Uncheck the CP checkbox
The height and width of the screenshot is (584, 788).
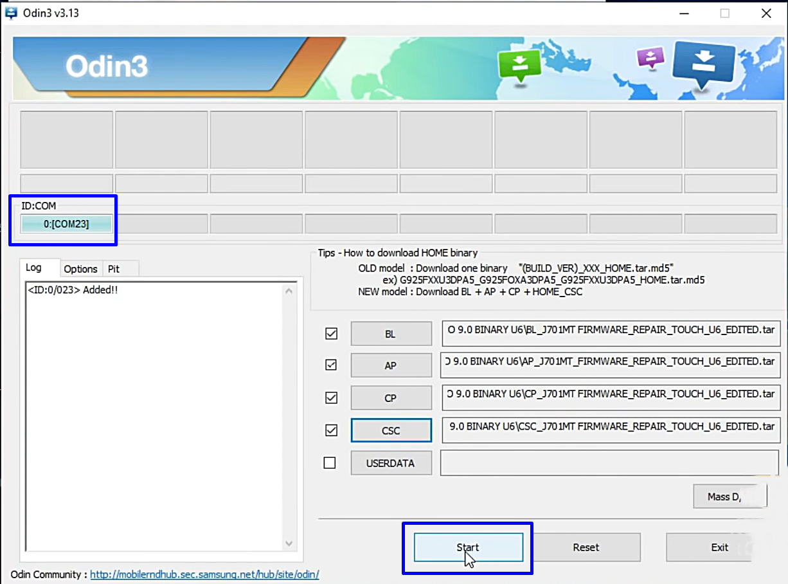(331, 398)
